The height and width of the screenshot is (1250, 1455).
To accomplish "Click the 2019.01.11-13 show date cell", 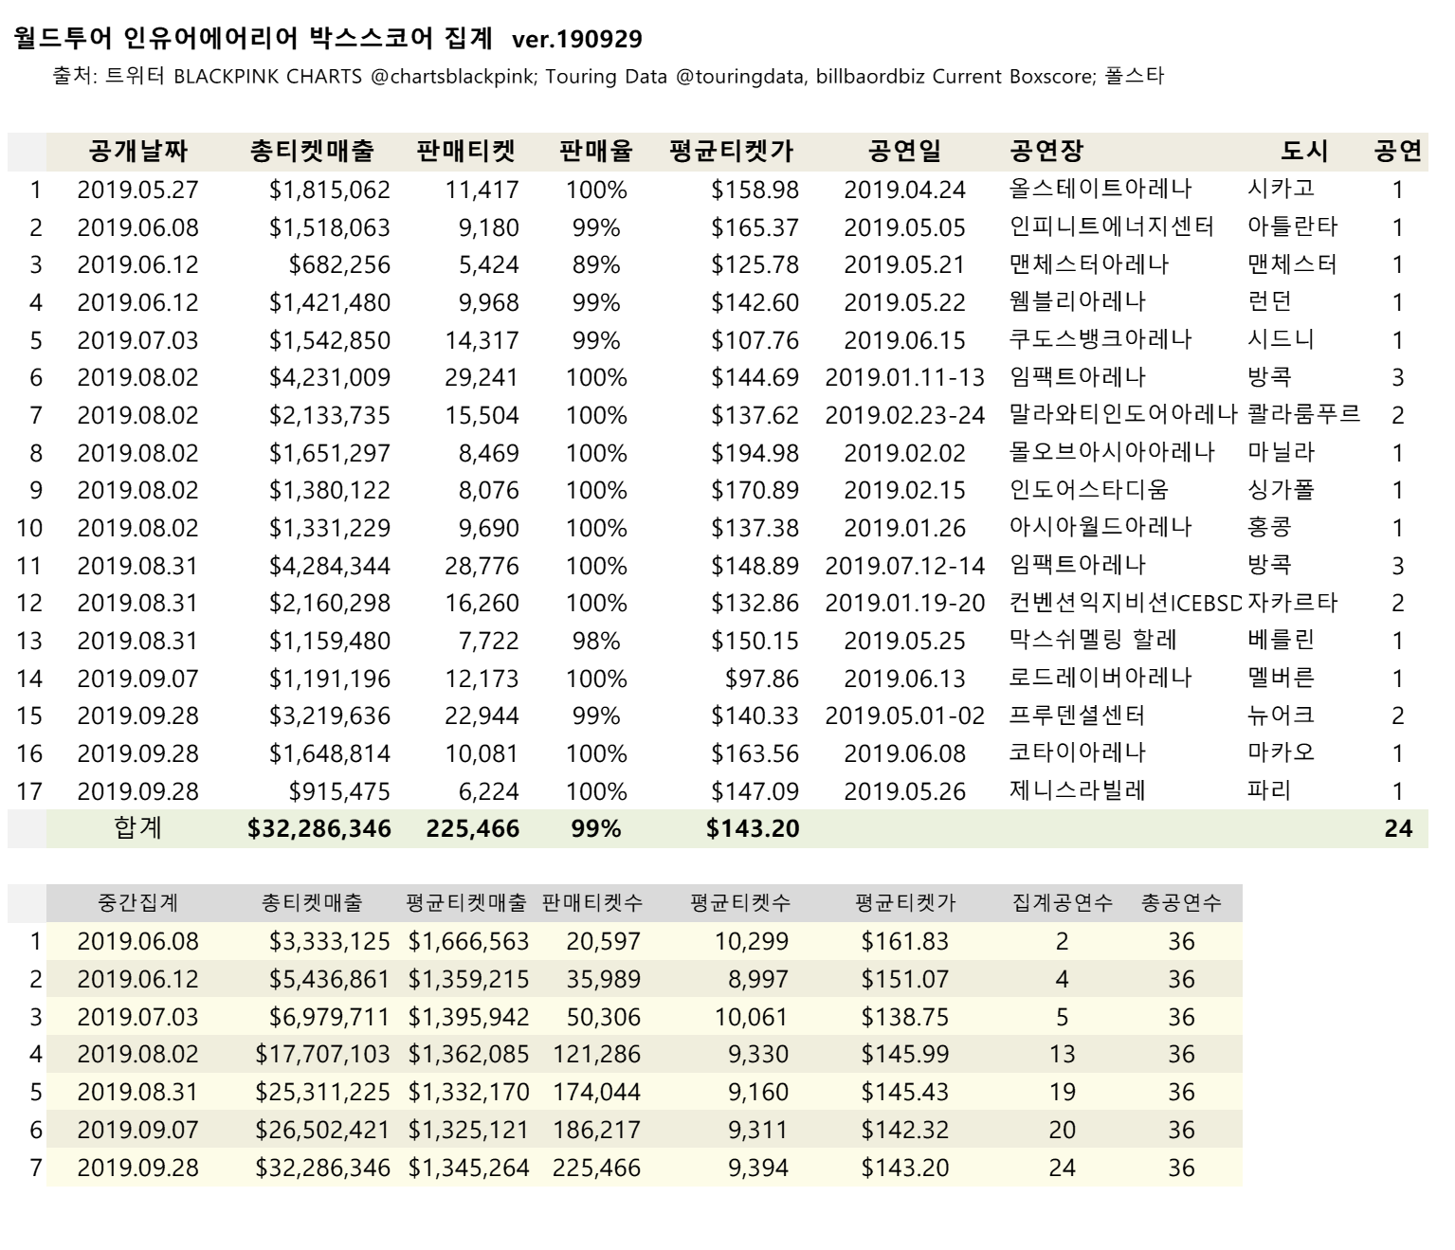I will pos(905,377).
